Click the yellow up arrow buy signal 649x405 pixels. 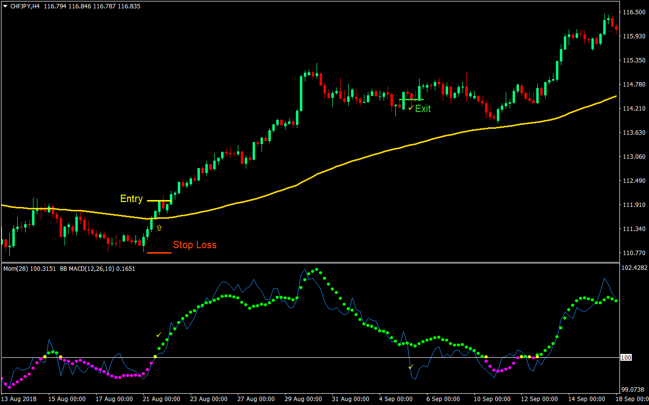pyautogui.click(x=159, y=227)
